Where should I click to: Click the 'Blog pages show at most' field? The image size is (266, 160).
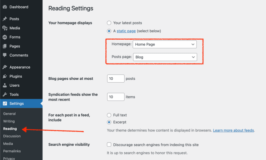[x=115, y=79]
